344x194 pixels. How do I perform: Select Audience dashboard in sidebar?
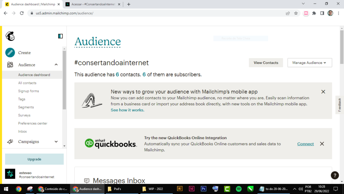[32, 75]
